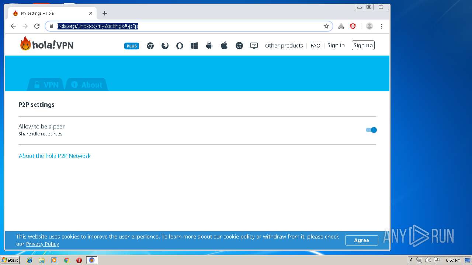Toggle Allow to be a peer switch
This screenshot has height=265, width=472.
[x=371, y=130]
